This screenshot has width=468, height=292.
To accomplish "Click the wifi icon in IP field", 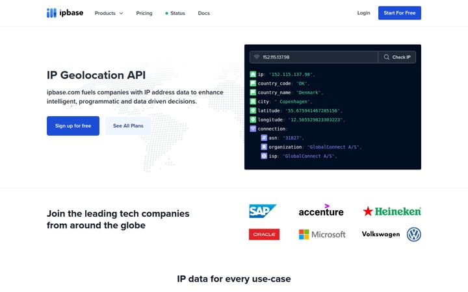I will (x=256, y=57).
